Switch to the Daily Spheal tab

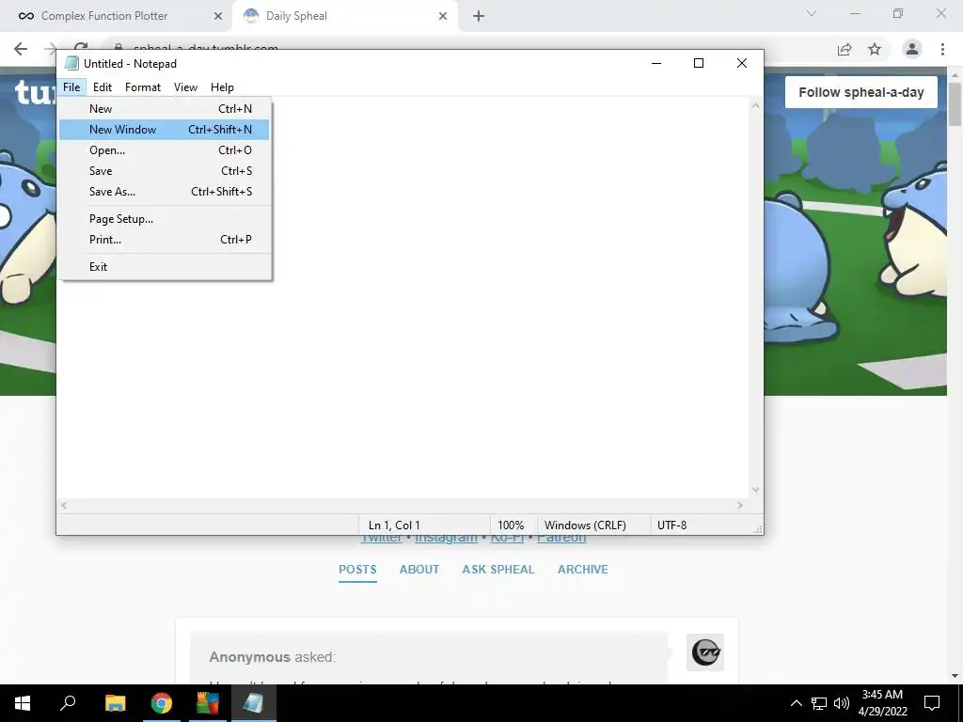point(344,16)
